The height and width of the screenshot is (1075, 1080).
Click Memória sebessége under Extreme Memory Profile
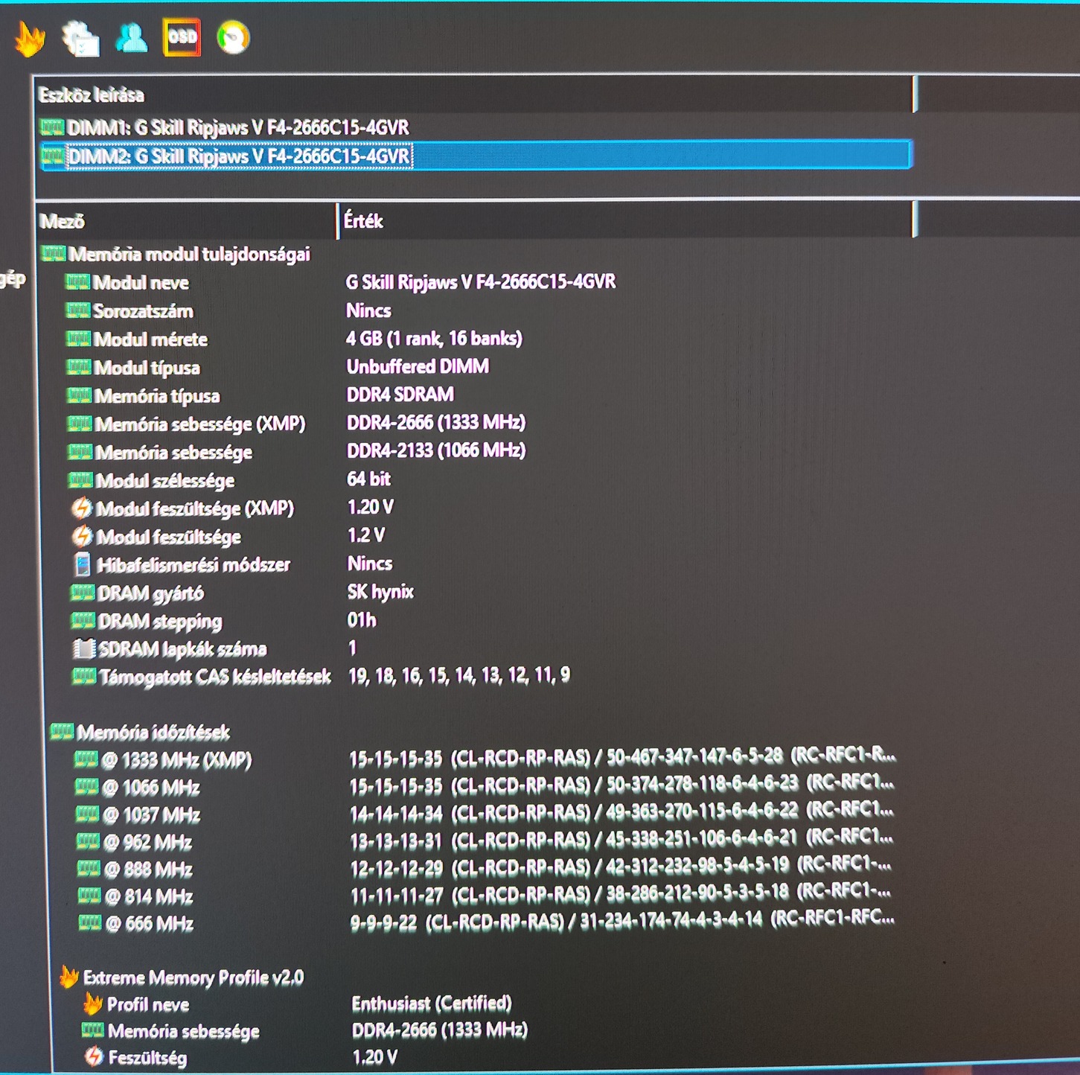(171, 1031)
